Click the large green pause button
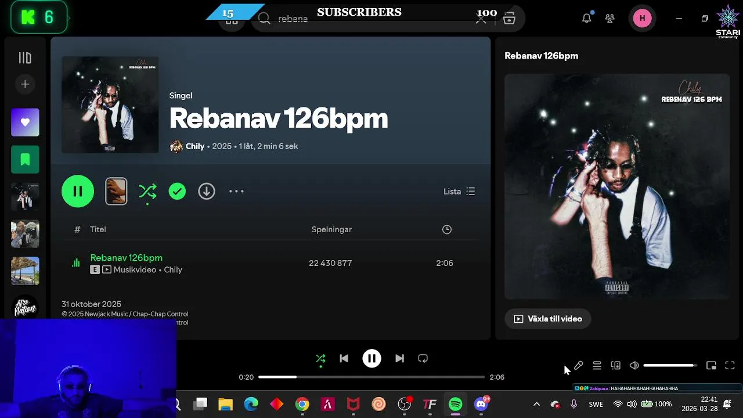The image size is (743, 418). click(78, 191)
